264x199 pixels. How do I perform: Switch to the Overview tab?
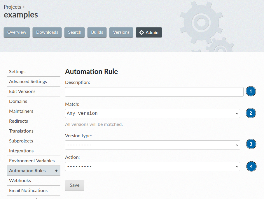click(17, 32)
